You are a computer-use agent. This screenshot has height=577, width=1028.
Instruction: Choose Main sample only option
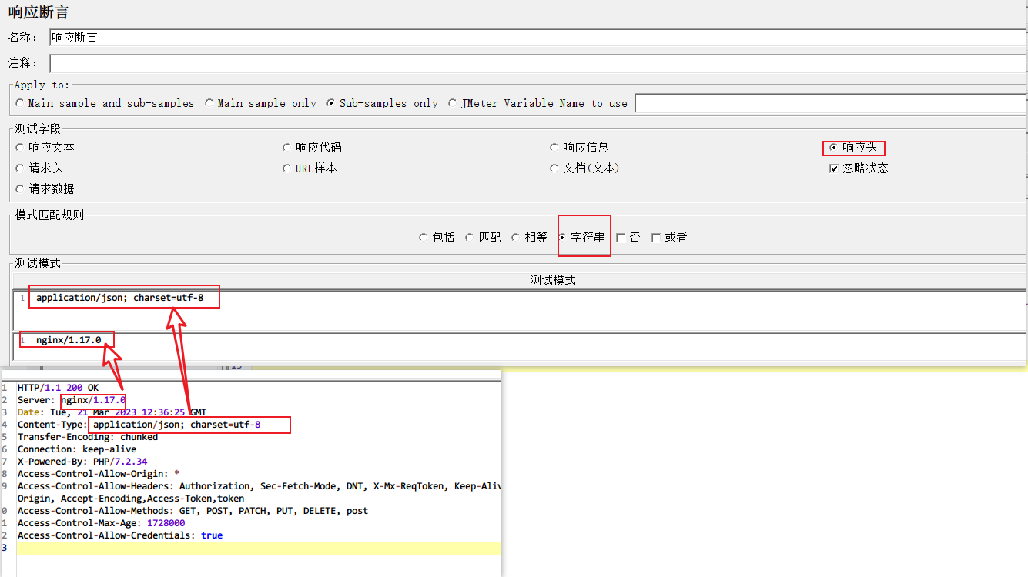(209, 103)
